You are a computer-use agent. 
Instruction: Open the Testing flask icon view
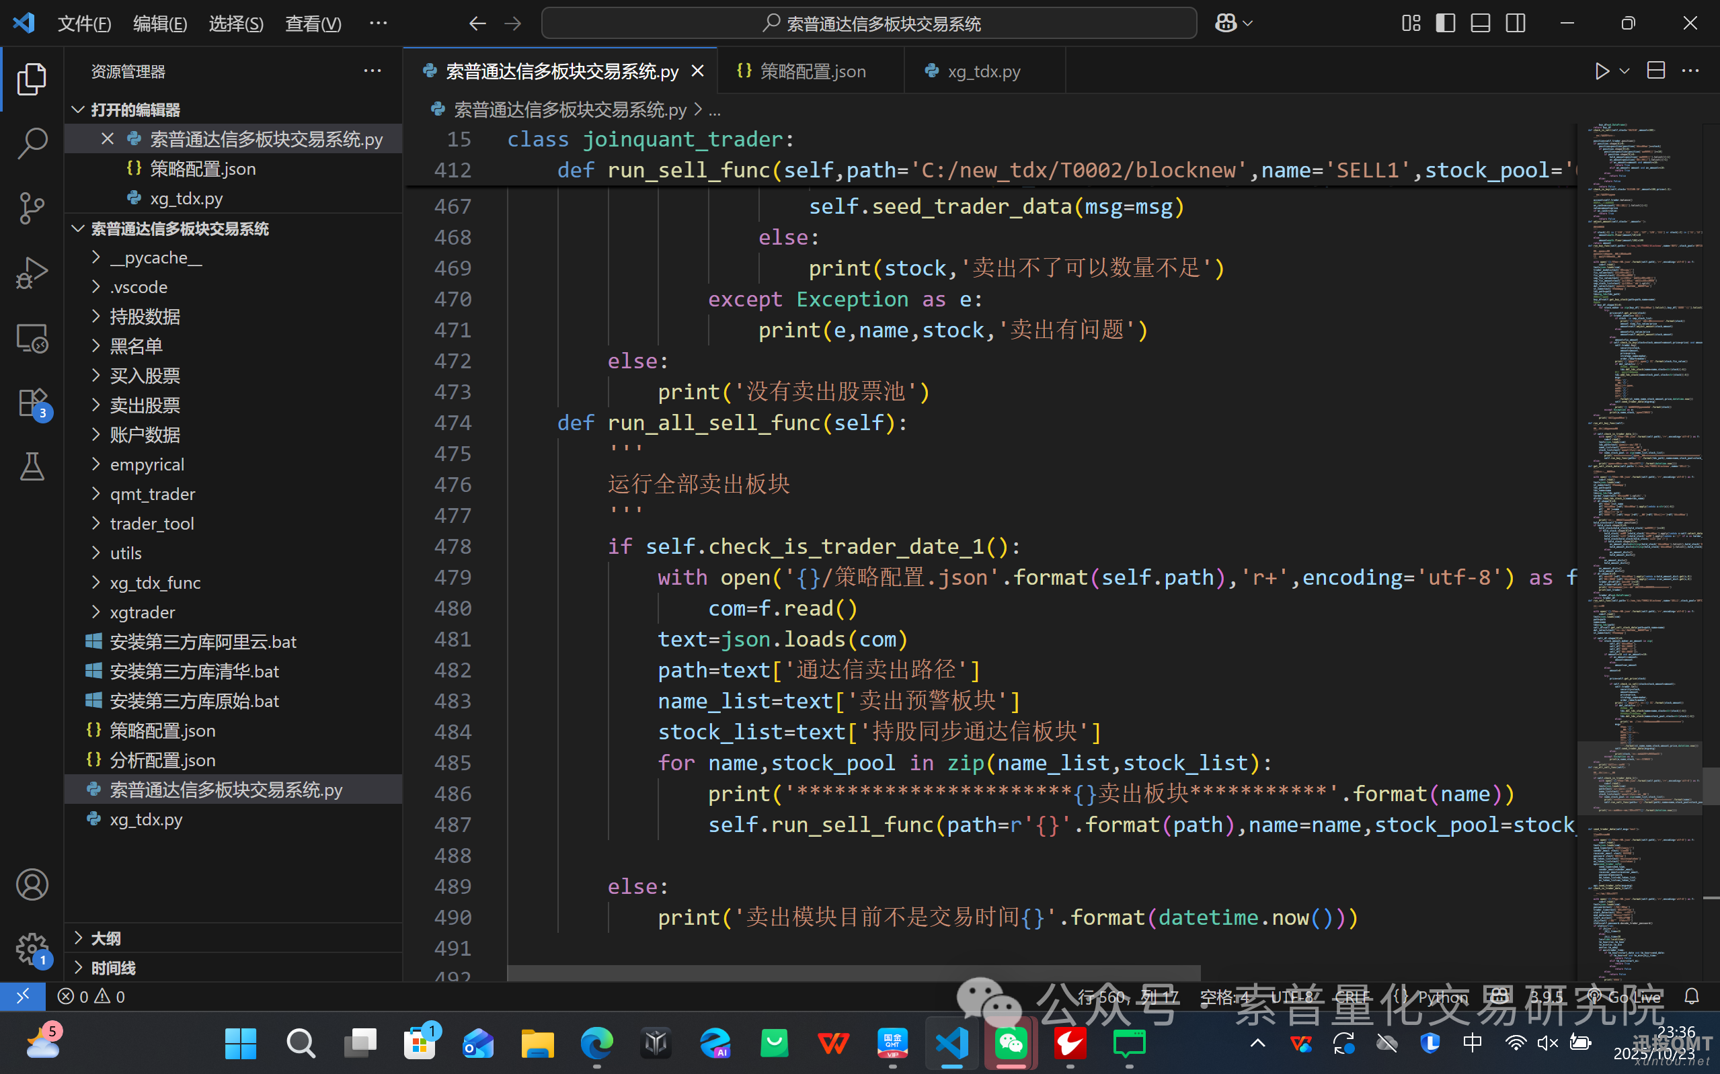[32, 466]
